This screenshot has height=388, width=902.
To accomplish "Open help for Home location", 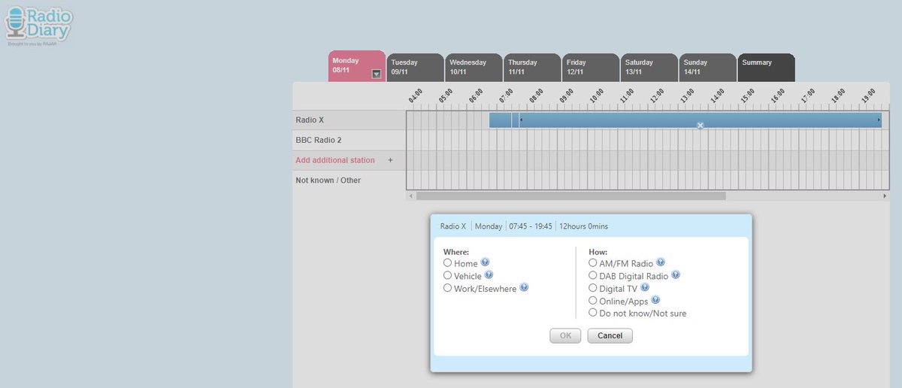I will pyautogui.click(x=485, y=262).
